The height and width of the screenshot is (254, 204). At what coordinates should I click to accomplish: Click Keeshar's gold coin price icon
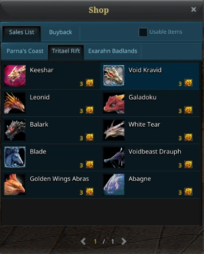click(x=90, y=83)
